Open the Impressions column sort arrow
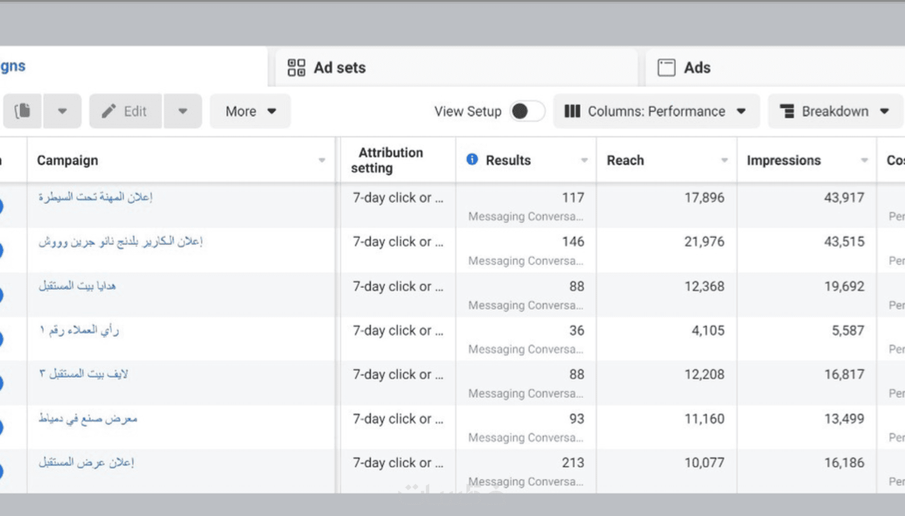 pyautogui.click(x=864, y=160)
